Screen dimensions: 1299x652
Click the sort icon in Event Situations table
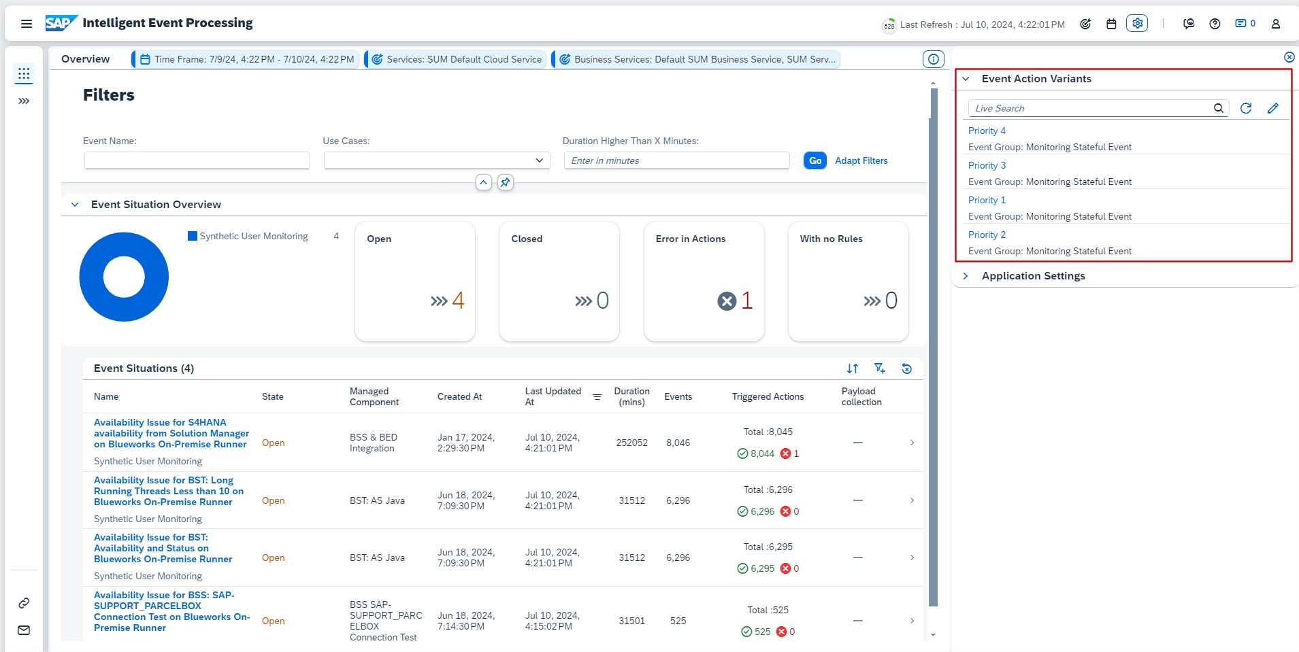[x=852, y=368]
